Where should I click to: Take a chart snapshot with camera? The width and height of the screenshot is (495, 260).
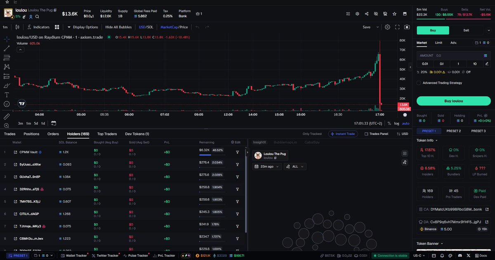point(407,27)
